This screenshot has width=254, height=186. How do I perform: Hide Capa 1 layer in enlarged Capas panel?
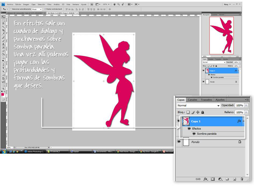click(179, 121)
